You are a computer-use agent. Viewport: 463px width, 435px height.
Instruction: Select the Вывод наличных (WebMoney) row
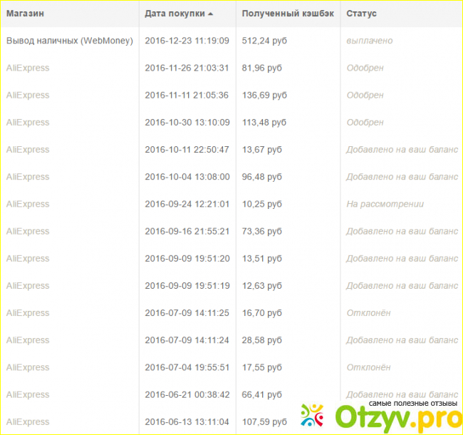69,41
